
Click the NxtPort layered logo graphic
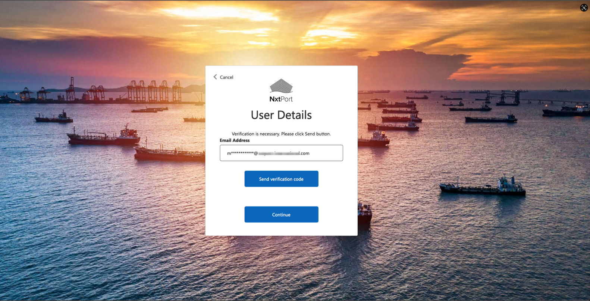(281, 86)
